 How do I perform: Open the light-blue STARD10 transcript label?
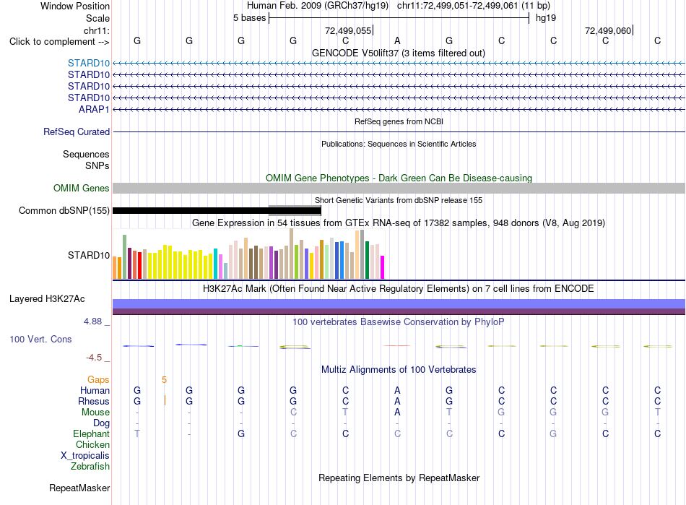pyautogui.click(x=89, y=63)
